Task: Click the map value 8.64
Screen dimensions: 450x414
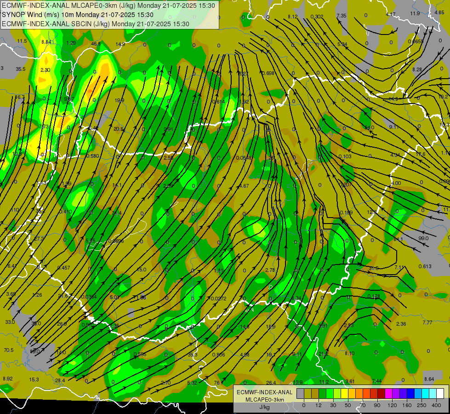Action: [429, 379]
